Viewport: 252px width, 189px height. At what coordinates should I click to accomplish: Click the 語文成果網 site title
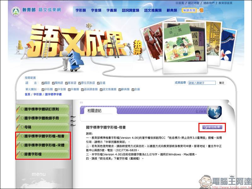point(50,10)
